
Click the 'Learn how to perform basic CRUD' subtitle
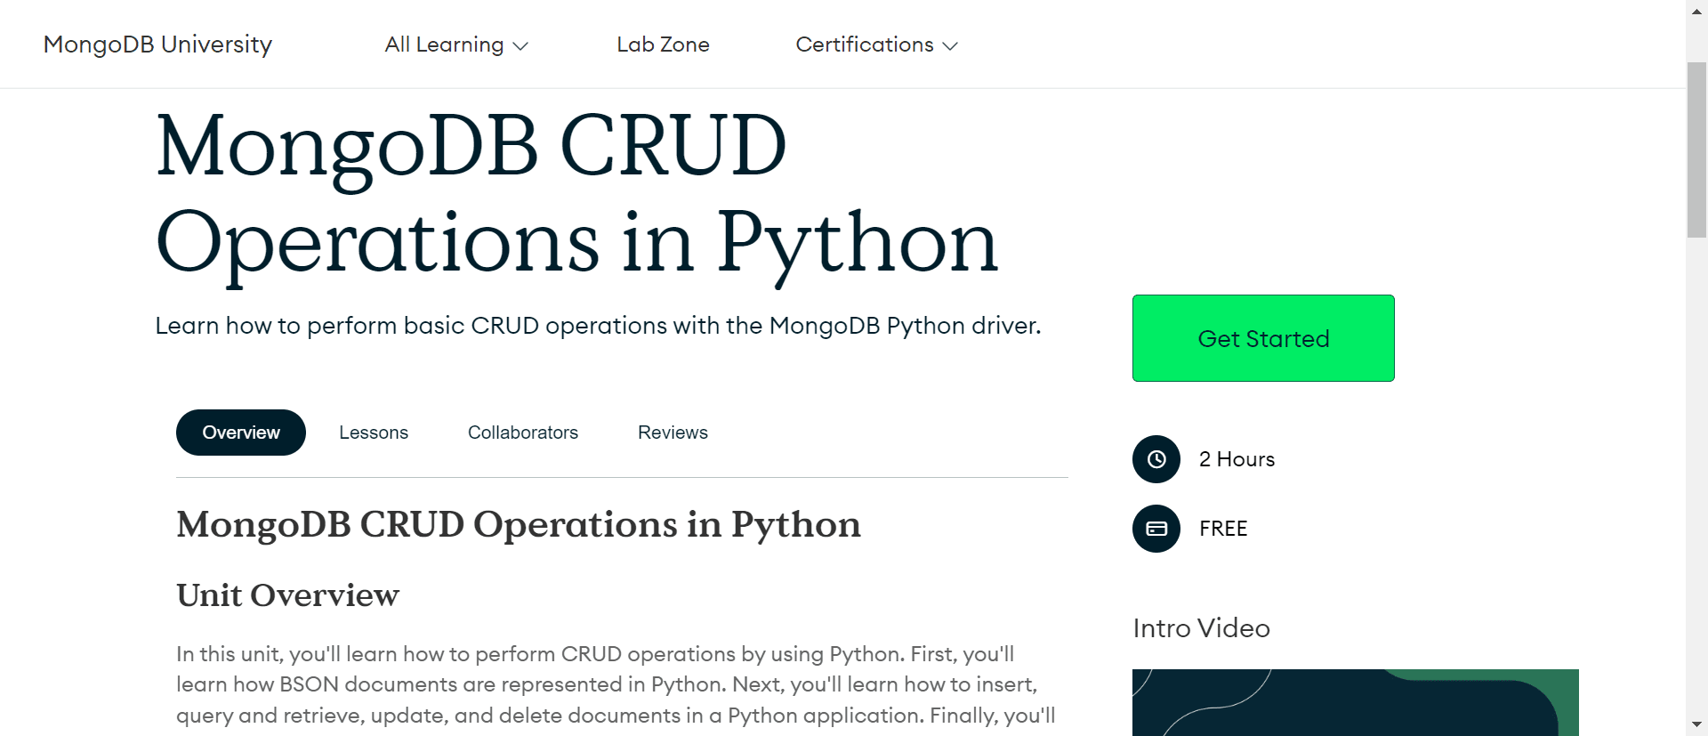coord(598,326)
